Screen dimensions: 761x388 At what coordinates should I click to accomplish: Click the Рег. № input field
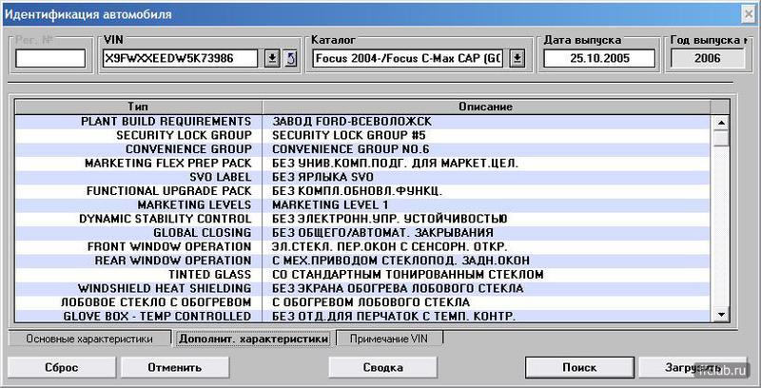coord(50,59)
